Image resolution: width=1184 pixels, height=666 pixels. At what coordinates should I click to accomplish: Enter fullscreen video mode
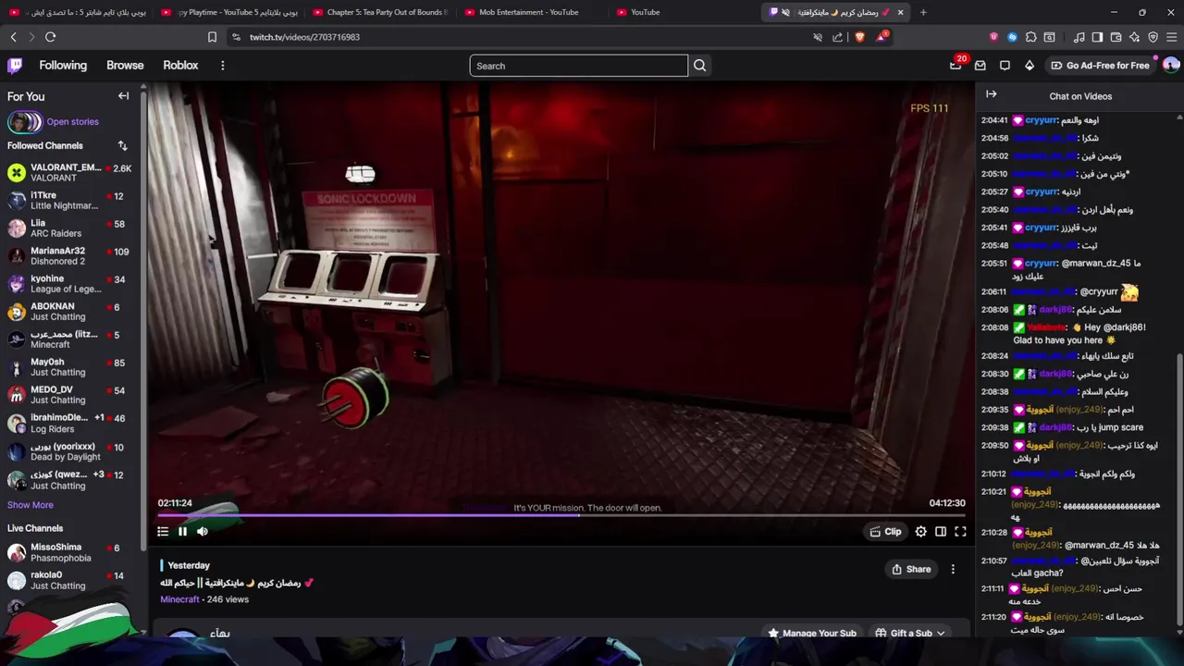(960, 531)
